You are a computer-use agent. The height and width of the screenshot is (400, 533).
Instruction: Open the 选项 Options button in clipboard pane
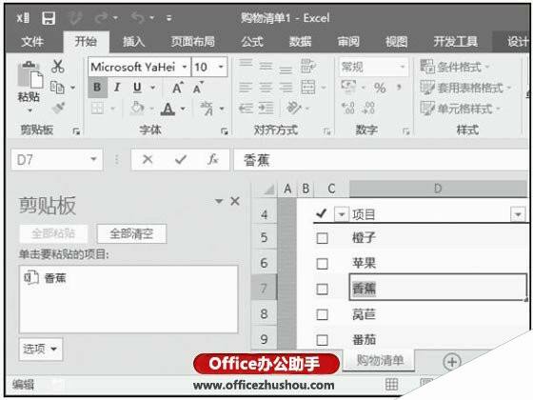click(41, 349)
